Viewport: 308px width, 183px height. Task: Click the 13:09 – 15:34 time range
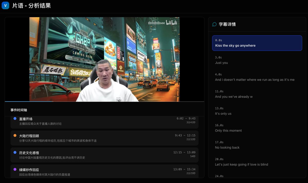point(184,169)
